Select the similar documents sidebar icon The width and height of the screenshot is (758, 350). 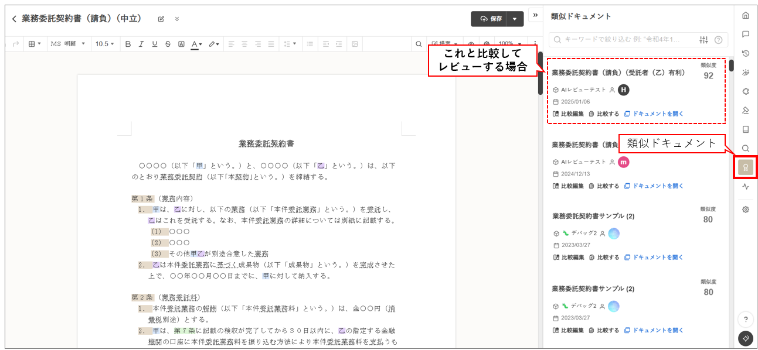[745, 167]
